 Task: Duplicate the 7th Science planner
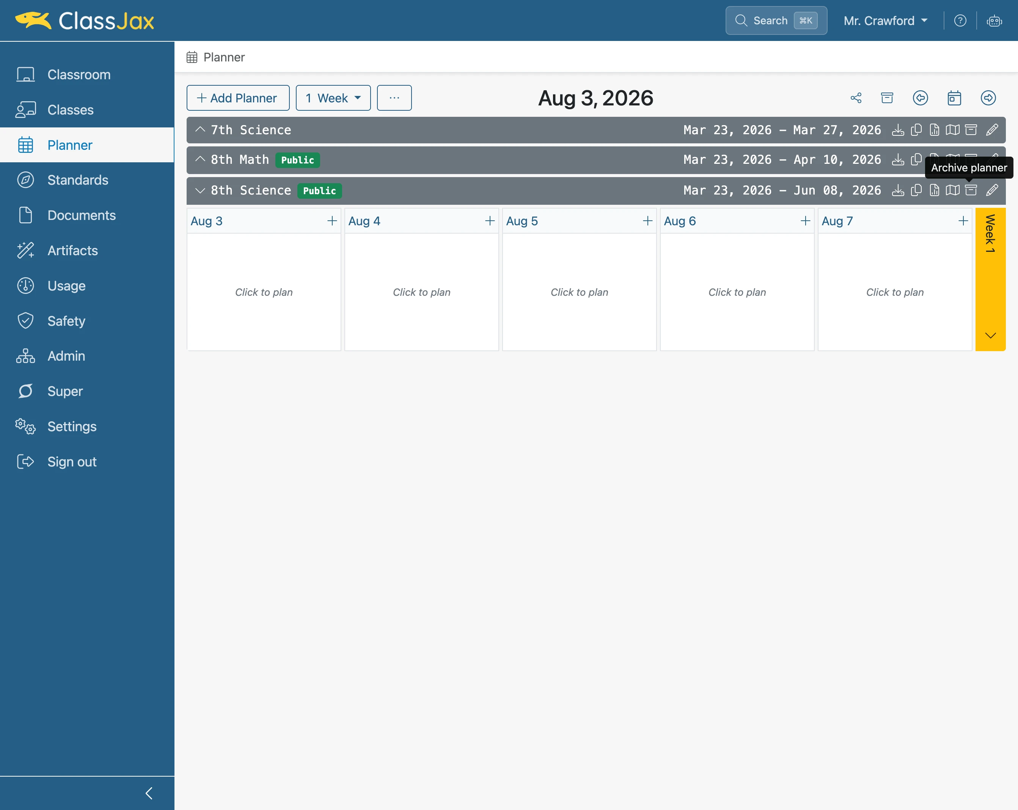click(916, 130)
